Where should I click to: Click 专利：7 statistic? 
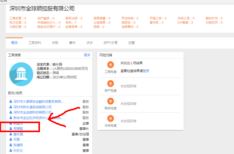(71, 23)
